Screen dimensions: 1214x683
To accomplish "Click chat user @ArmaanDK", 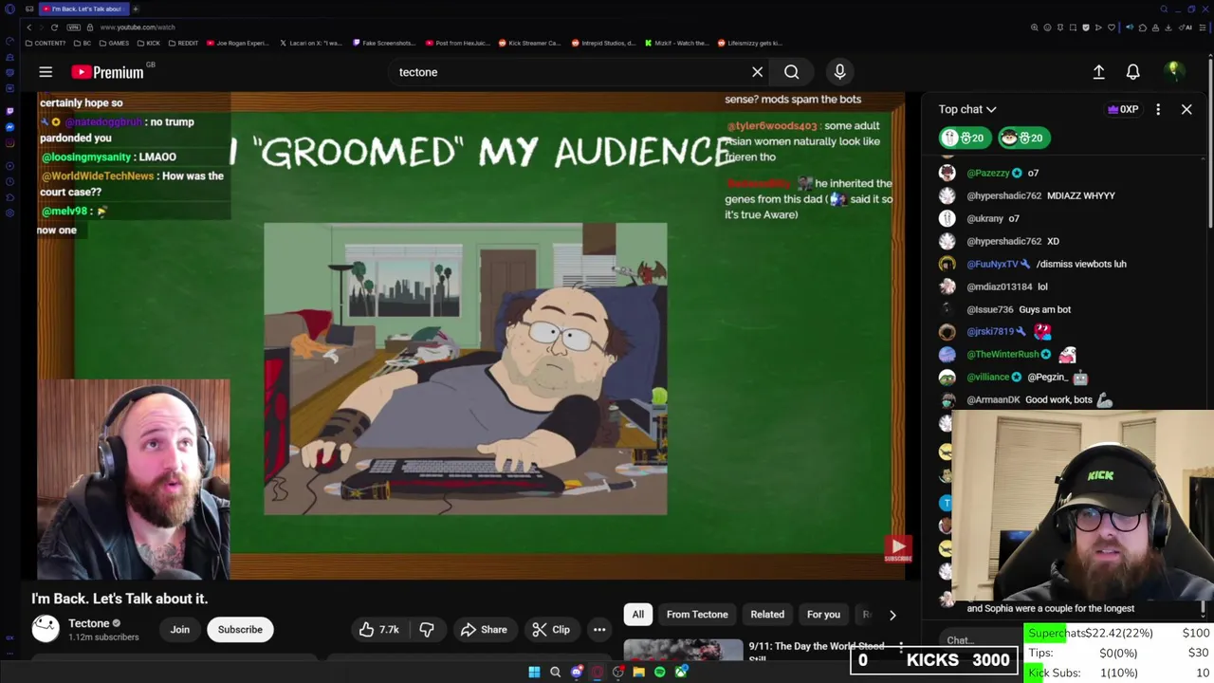I will 993,399.
